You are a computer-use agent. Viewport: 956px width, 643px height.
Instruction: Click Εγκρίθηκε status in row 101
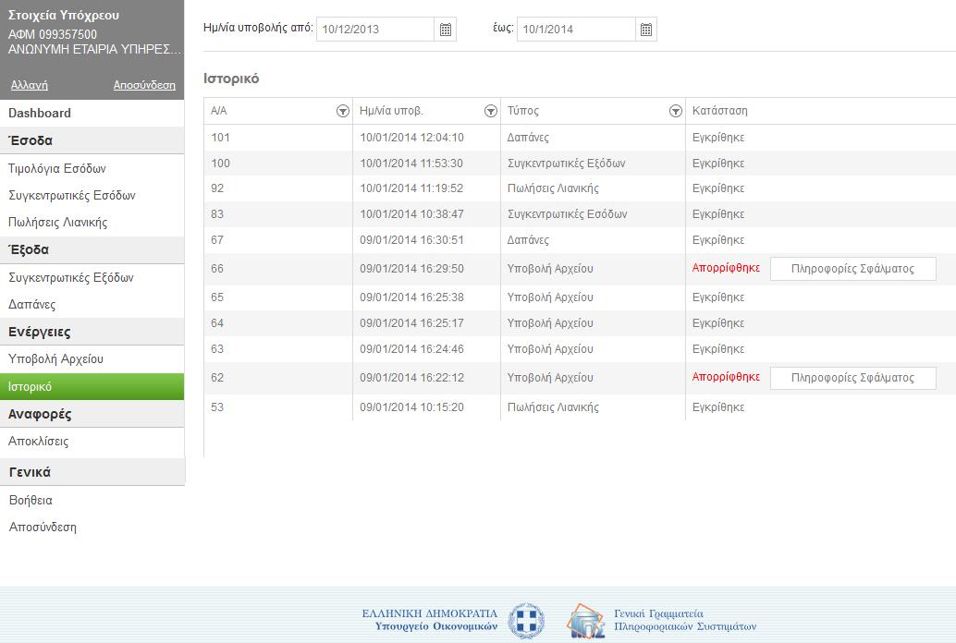(x=718, y=138)
